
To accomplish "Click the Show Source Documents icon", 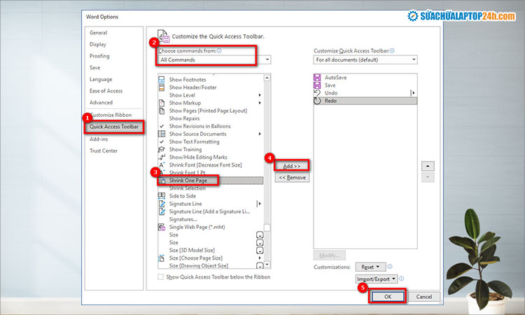I will coord(162,134).
